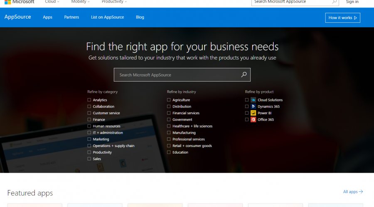
Task: Tick the Analytics category checkbox
Action: point(89,100)
